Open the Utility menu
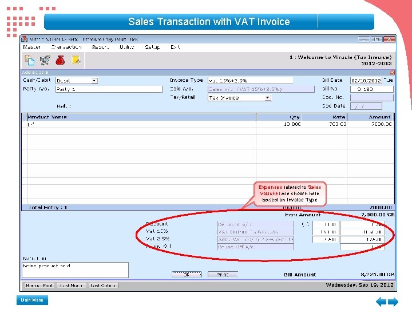This screenshot has width=412, height=309. point(126,47)
